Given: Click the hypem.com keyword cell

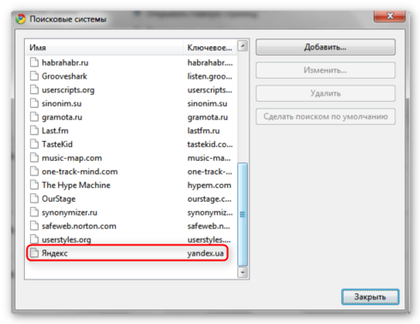Looking at the screenshot, I should coord(209,186).
